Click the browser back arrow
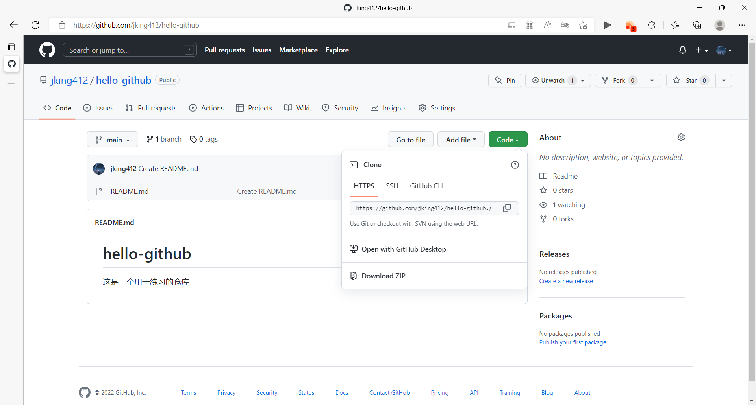Screen dimensions: 756x405 14,25
